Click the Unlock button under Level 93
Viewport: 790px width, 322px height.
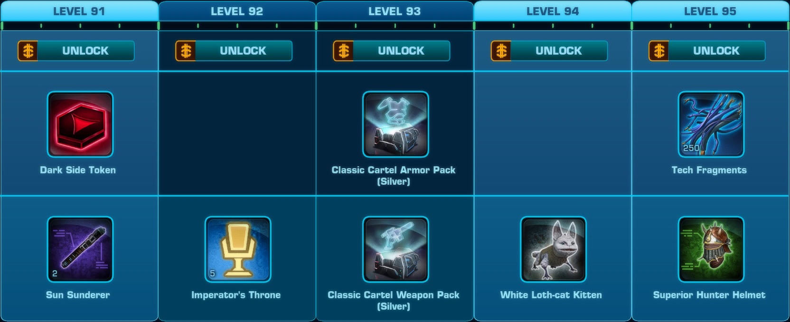coord(392,51)
